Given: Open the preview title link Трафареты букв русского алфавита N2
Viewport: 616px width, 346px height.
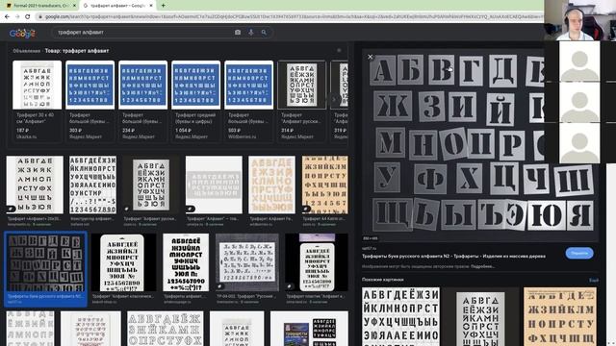Looking at the screenshot, I should coord(453,257).
